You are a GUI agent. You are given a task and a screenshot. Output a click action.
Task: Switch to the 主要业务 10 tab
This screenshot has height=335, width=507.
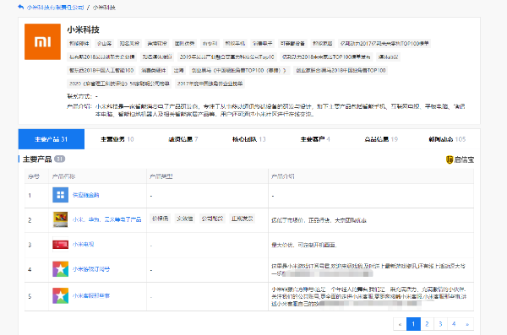[117, 139]
